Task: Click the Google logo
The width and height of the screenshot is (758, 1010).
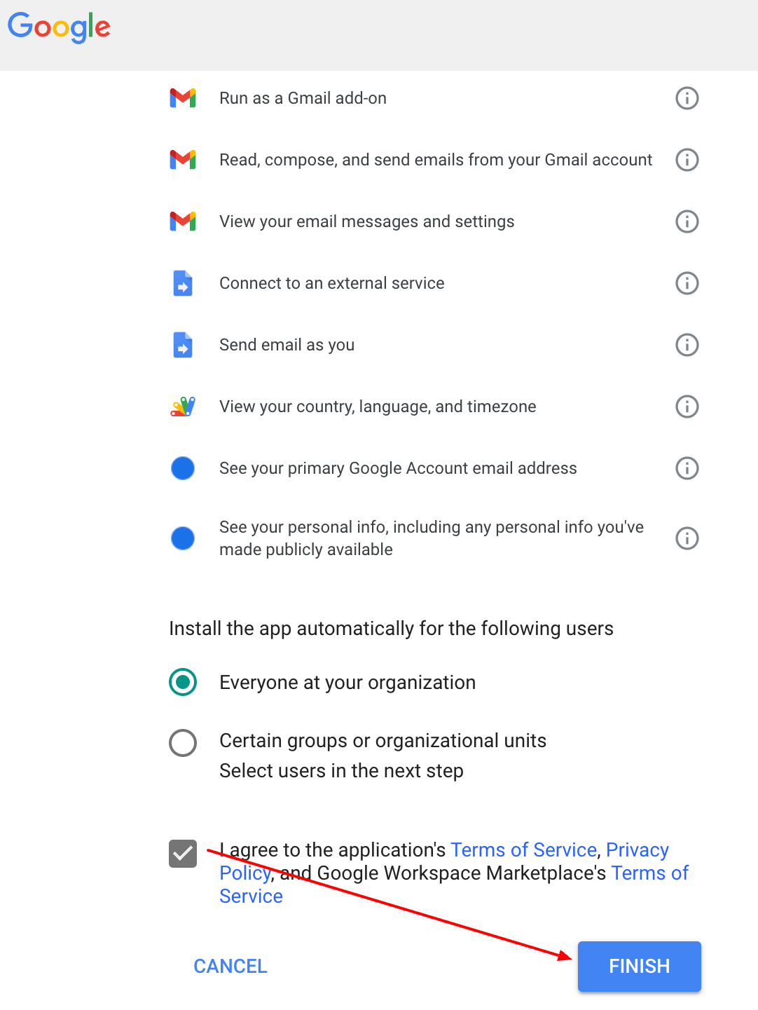Action: (59, 27)
